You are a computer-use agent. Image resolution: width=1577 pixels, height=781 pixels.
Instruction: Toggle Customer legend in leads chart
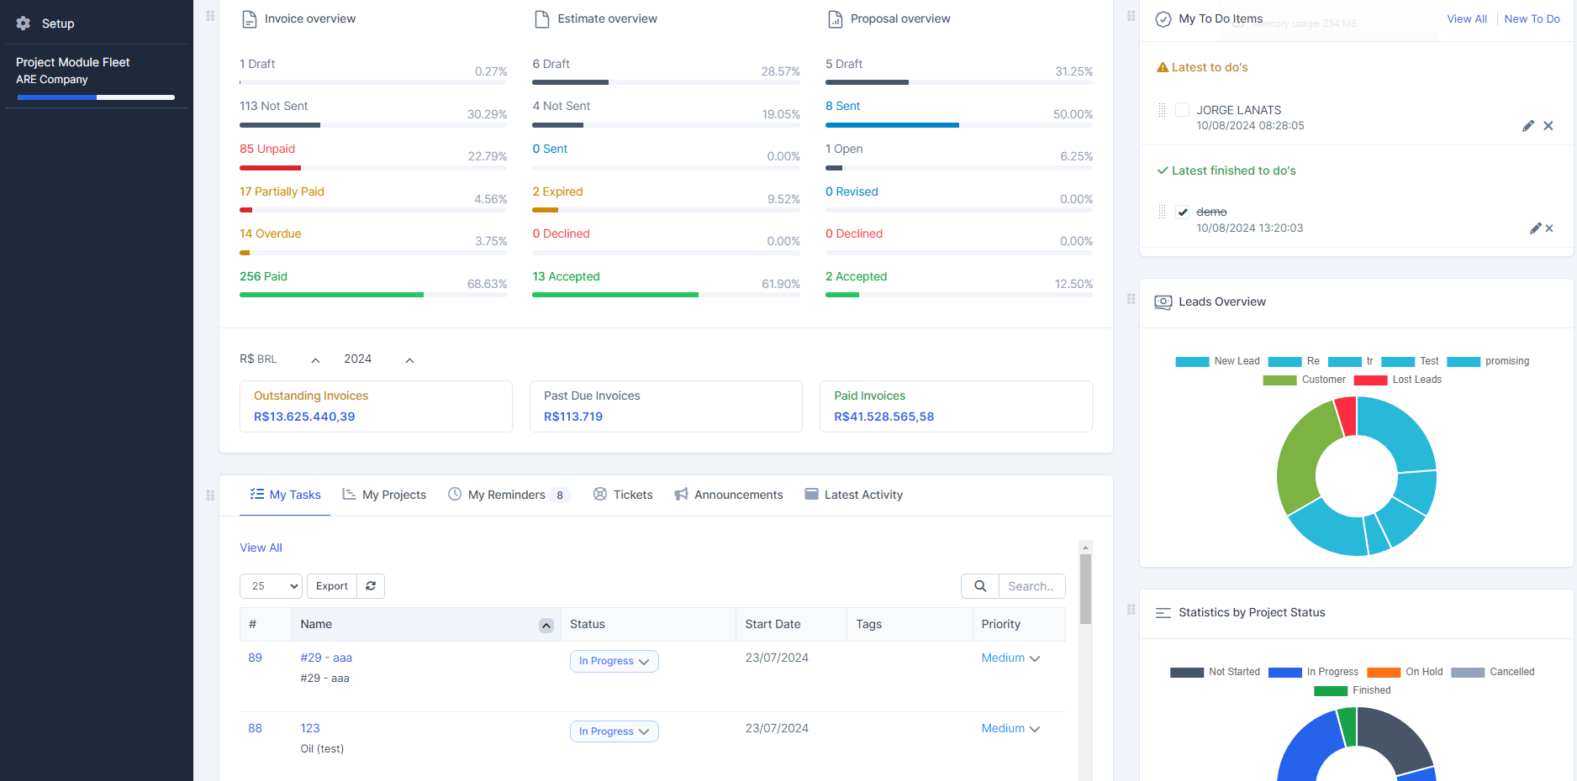click(1304, 380)
